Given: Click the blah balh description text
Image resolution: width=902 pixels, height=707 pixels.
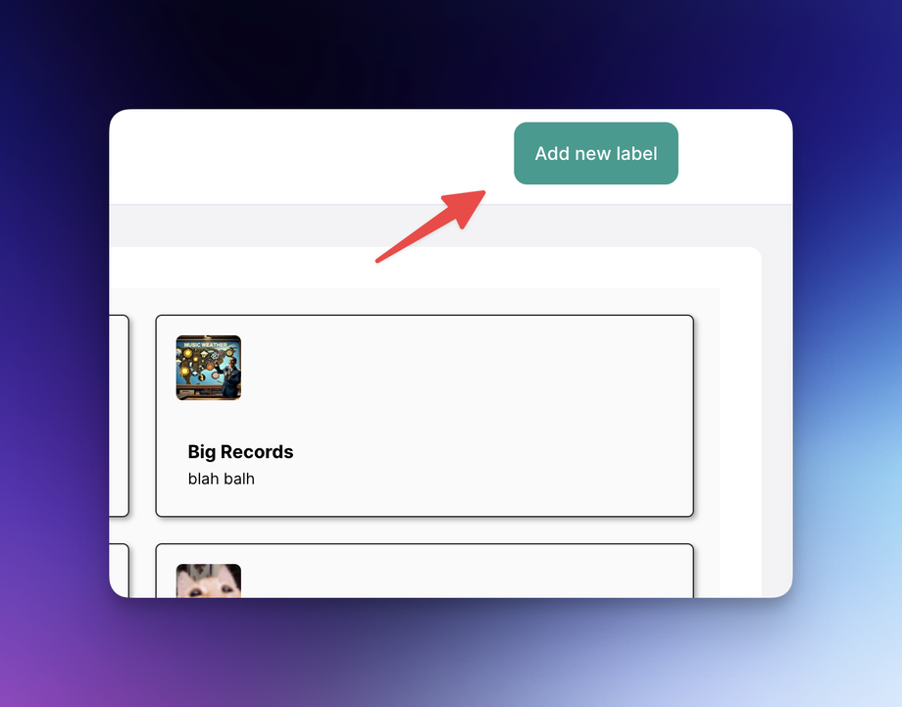Looking at the screenshot, I should [x=221, y=479].
